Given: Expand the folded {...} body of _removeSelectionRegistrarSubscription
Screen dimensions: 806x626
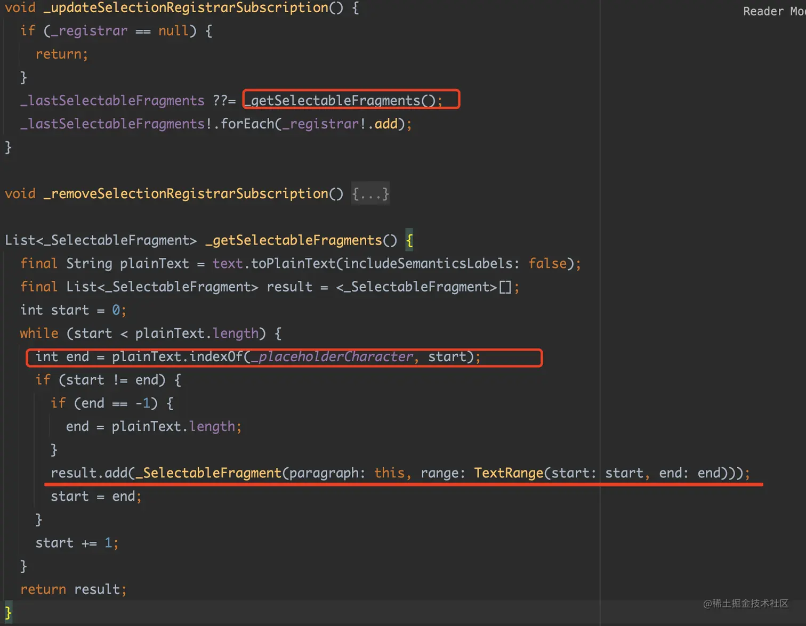Looking at the screenshot, I should [370, 193].
